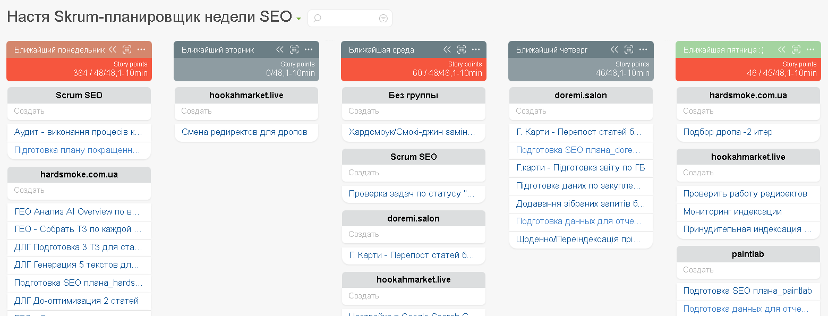Click Tuesday story points 0/48,1-10min
Viewport: 828px width, 316px height.
coord(290,73)
